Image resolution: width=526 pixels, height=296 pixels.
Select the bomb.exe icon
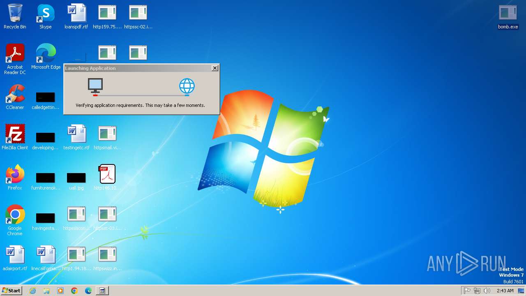tap(508, 16)
